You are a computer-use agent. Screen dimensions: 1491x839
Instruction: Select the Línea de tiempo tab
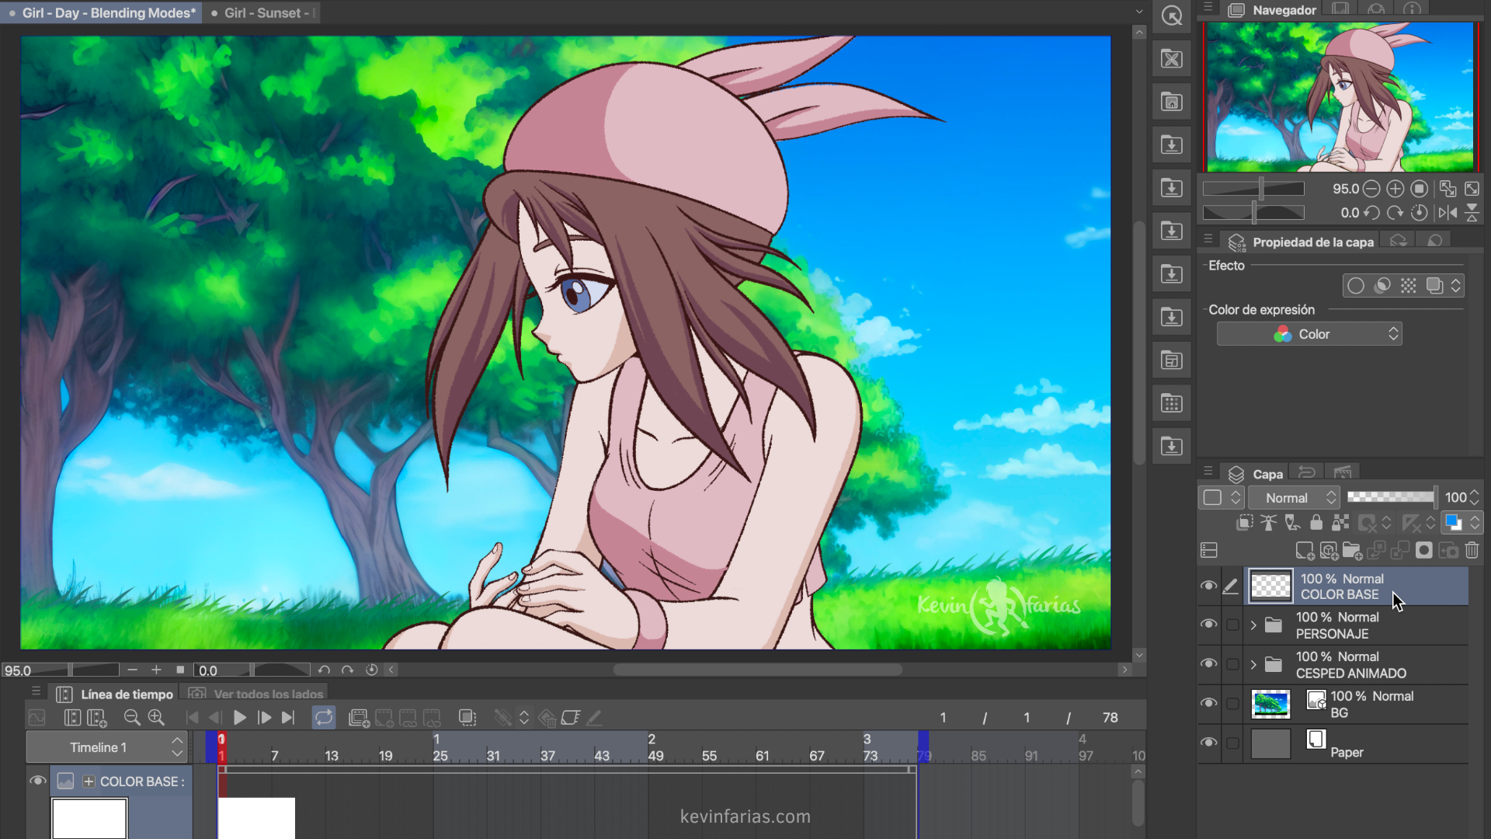[115, 694]
